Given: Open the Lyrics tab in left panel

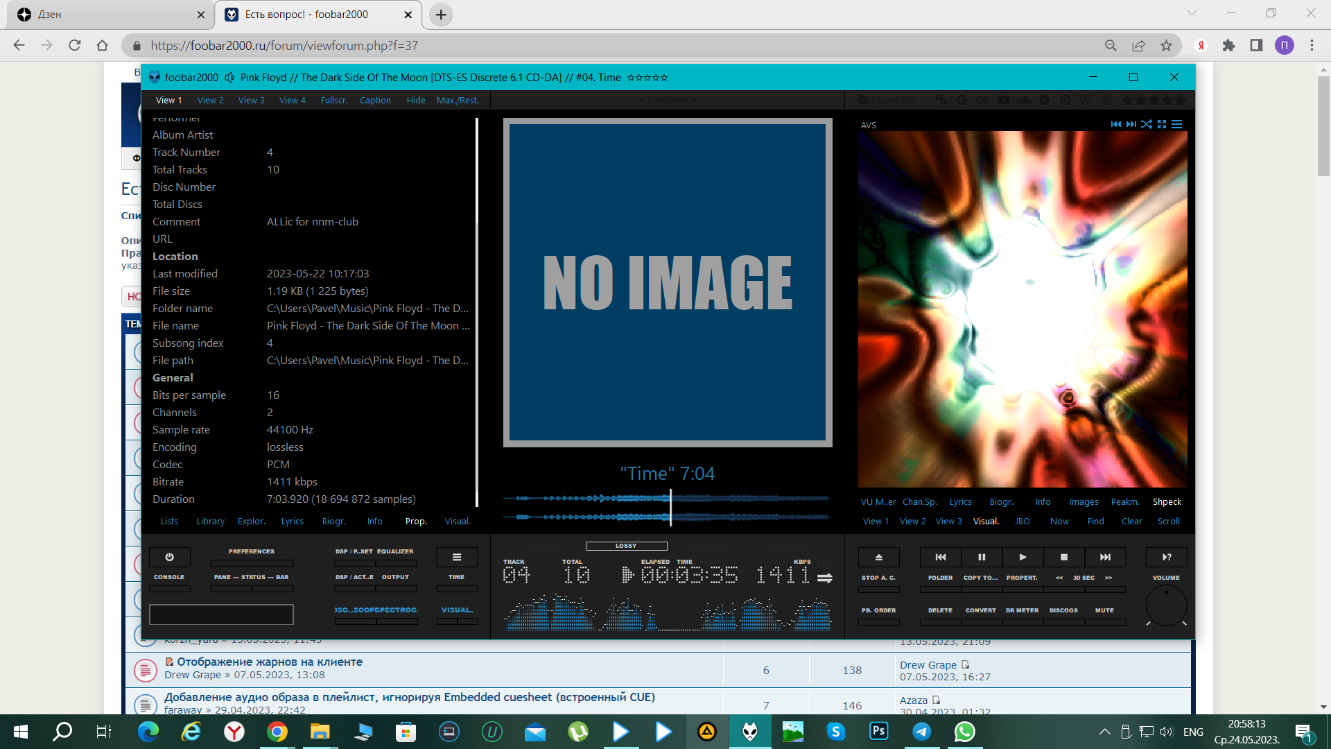Looking at the screenshot, I should click(292, 522).
